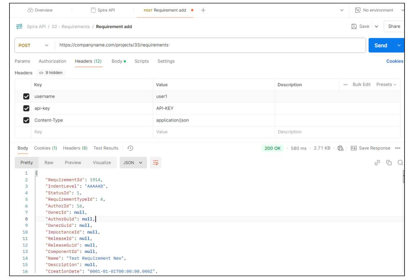Switch to the Raw view
The height and width of the screenshot is (279, 414).
point(49,163)
